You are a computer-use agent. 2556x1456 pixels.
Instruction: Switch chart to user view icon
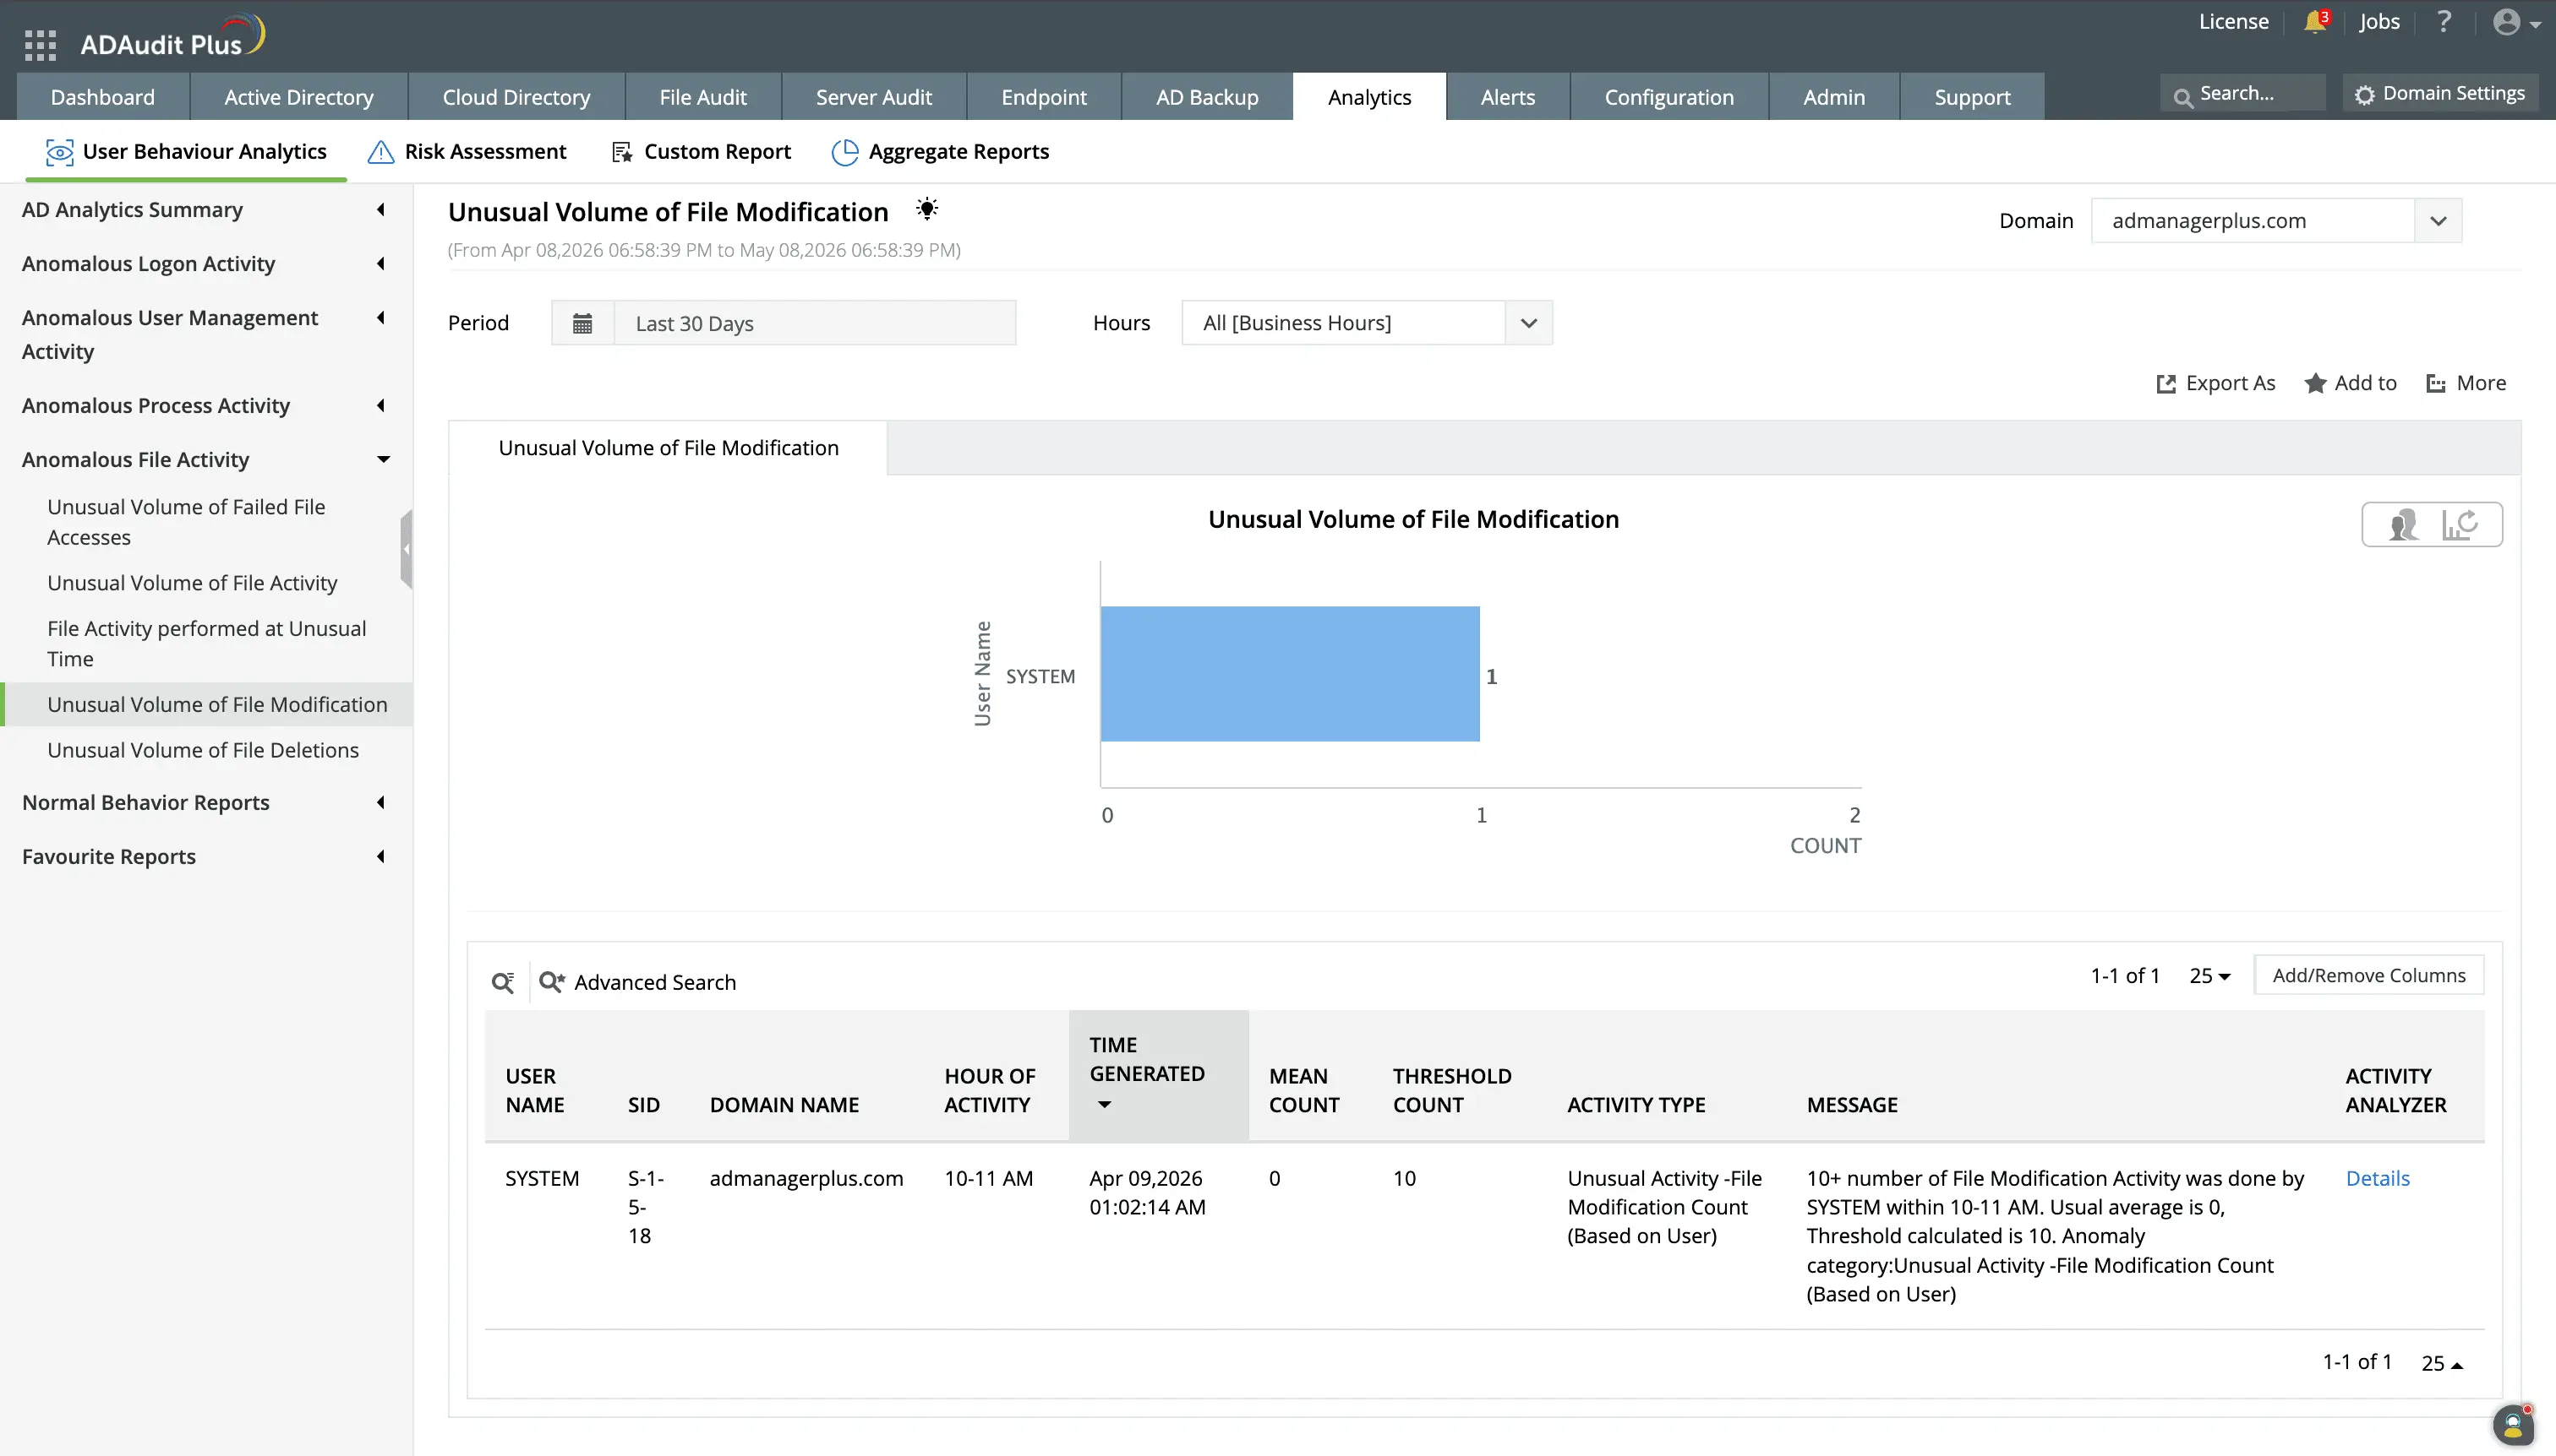(x=2404, y=524)
